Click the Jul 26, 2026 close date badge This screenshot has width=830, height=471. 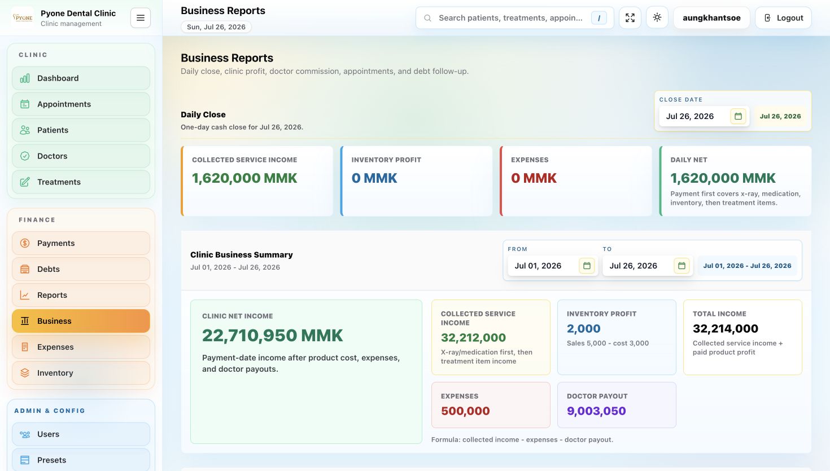click(x=780, y=116)
